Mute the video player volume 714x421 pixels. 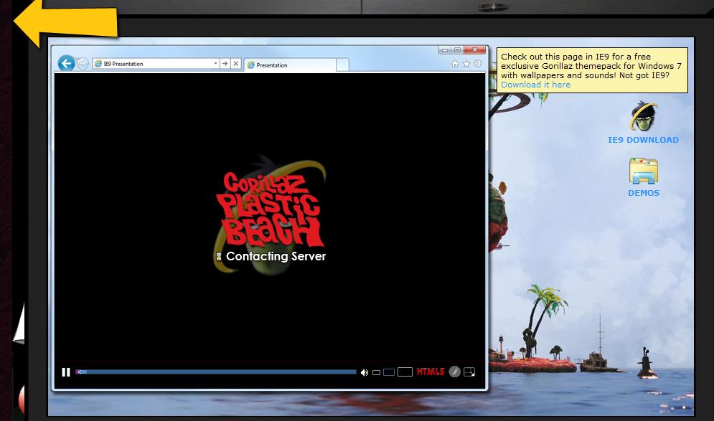pos(365,372)
